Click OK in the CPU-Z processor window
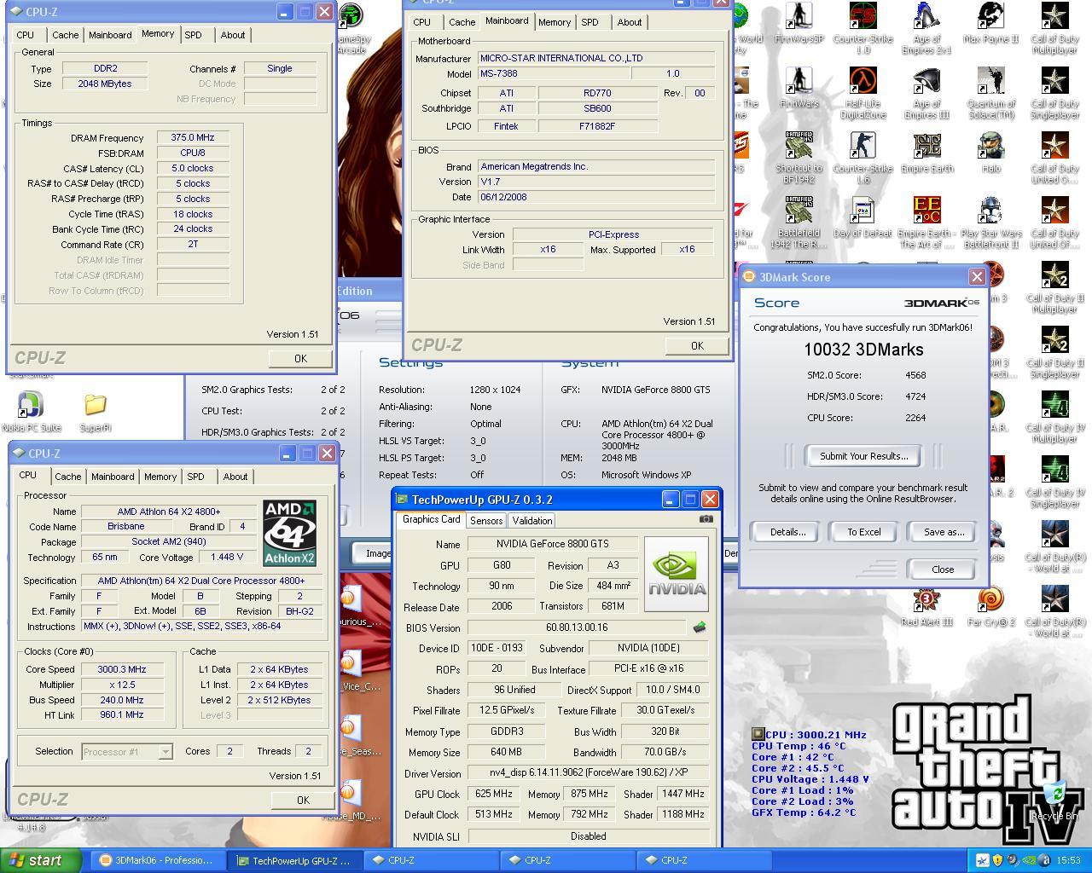 tap(303, 800)
